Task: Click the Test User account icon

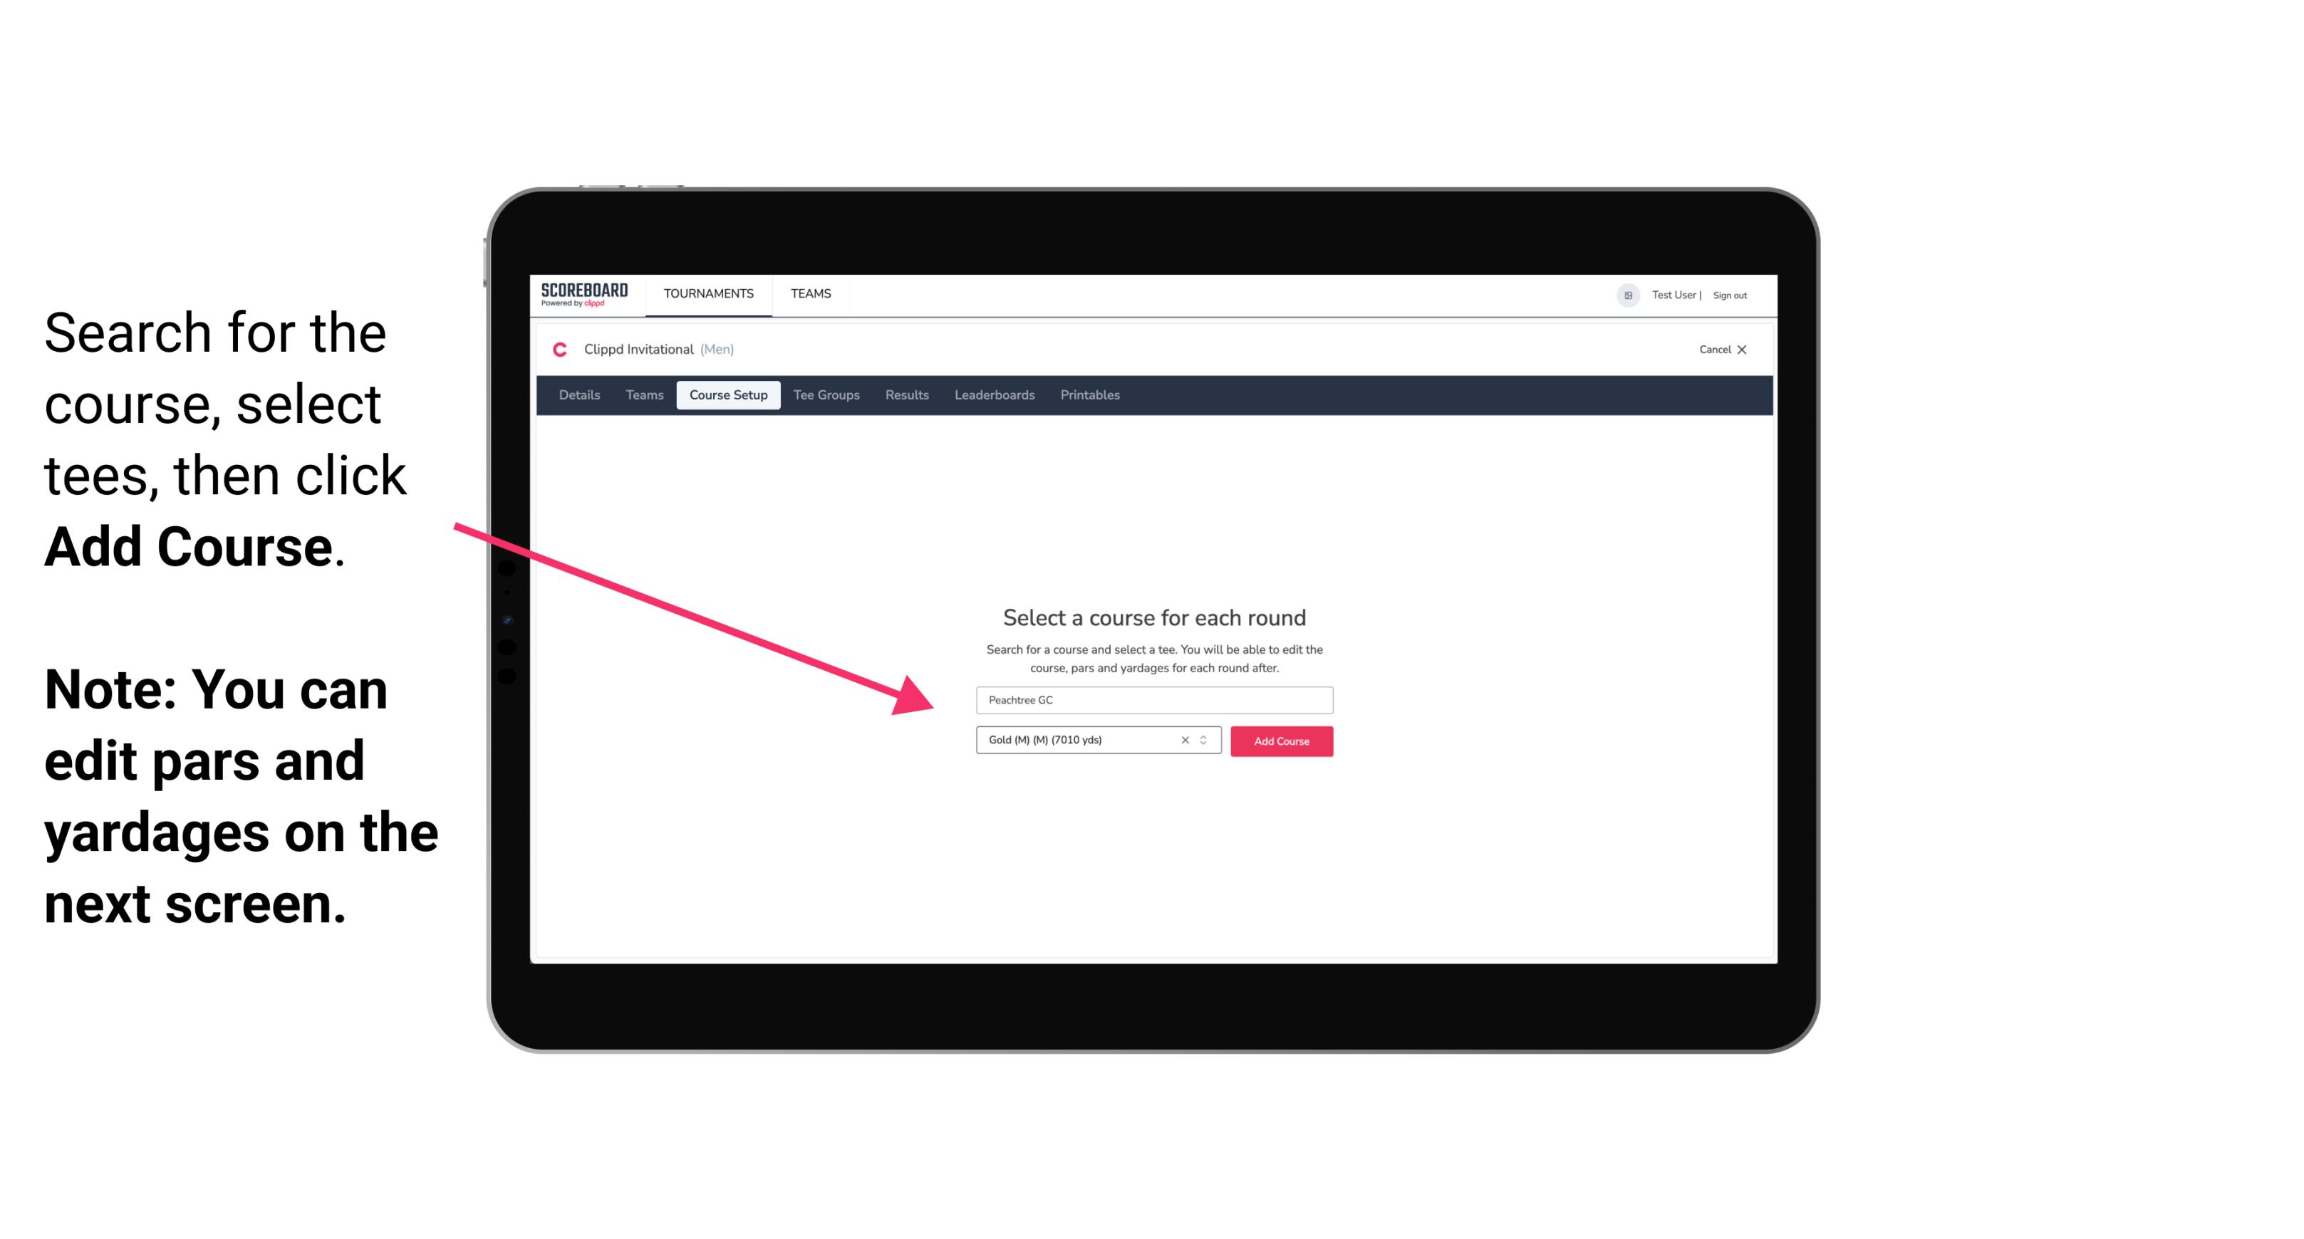Action: 1624,295
